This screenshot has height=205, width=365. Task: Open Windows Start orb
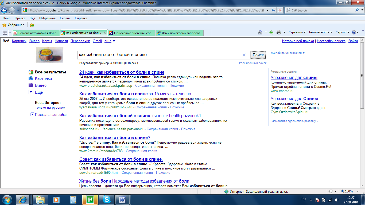point(7,199)
